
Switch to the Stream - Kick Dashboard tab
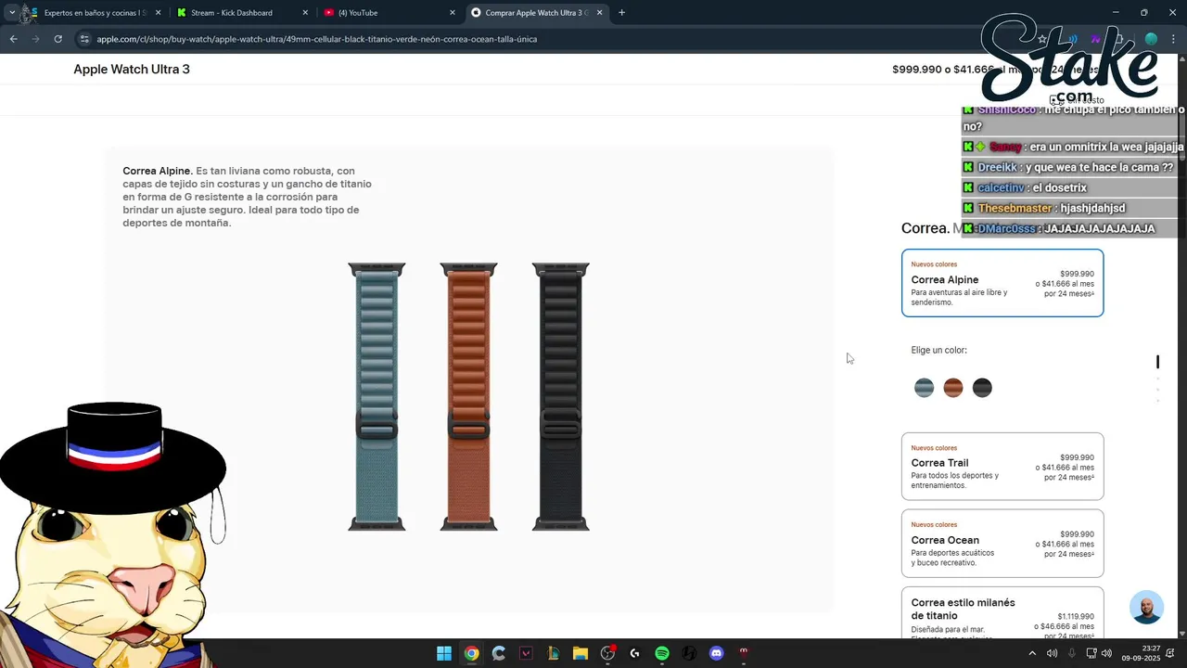(241, 13)
